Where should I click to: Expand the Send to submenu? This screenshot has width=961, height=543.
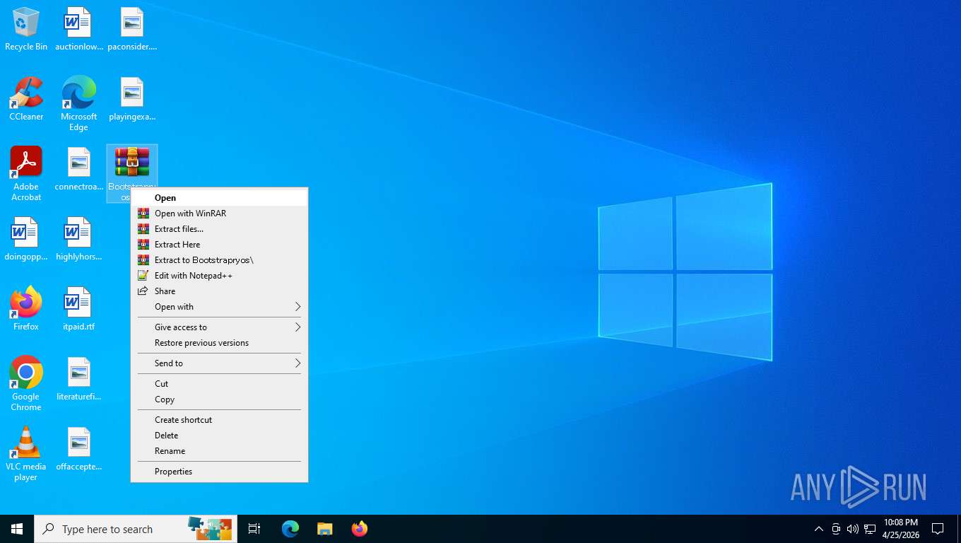[219, 363]
